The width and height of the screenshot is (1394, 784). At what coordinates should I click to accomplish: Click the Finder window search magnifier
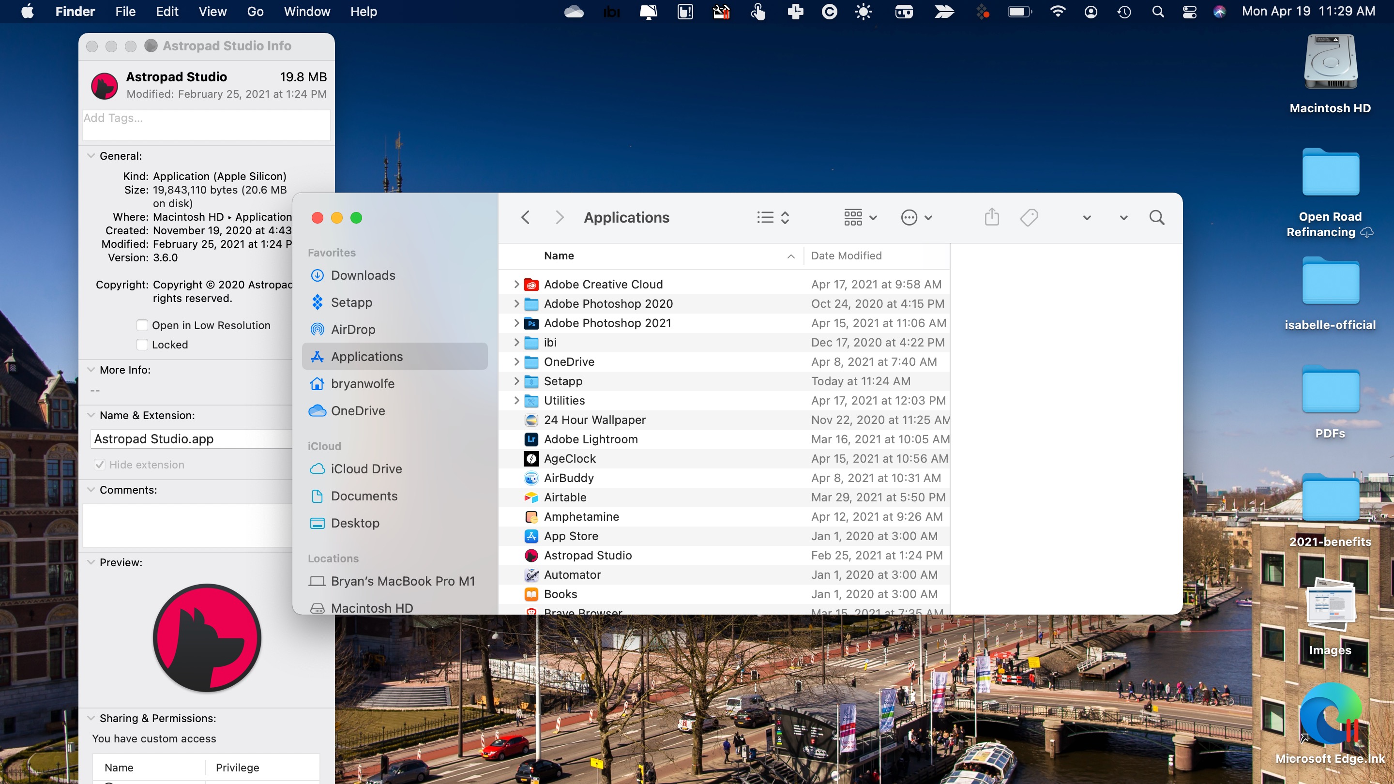(1156, 217)
